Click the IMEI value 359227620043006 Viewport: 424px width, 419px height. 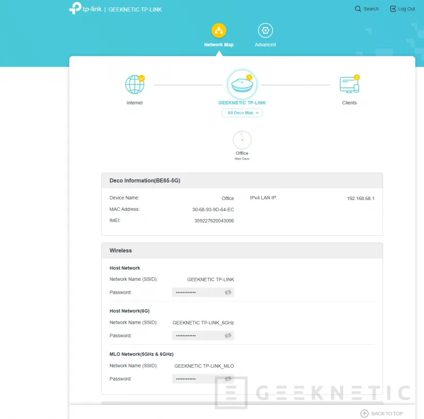click(x=214, y=220)
